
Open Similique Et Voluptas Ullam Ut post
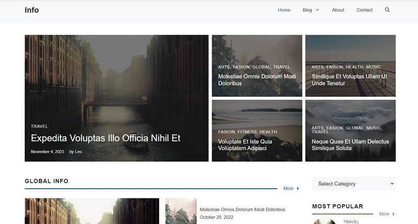click(349, 80)
